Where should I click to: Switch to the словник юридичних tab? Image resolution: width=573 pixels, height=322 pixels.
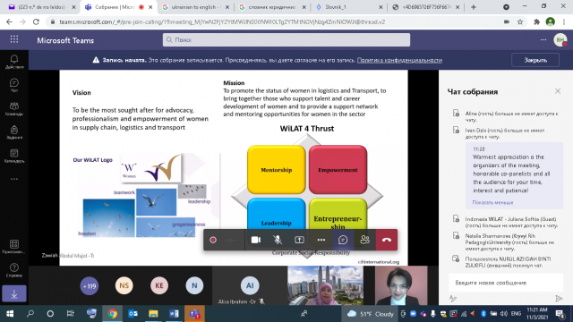coord(272,7)
